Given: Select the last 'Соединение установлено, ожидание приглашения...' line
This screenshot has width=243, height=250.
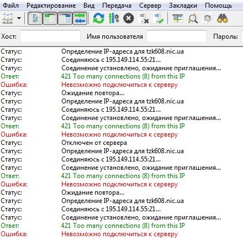Looking at the screenshot, I should point(141,217).
